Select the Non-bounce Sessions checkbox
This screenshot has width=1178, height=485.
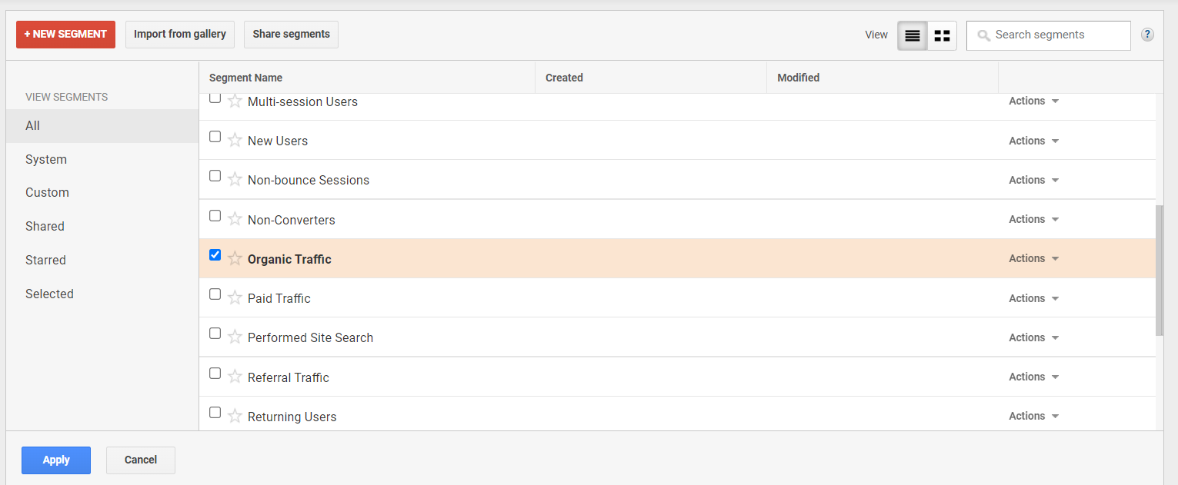point(215,176)
